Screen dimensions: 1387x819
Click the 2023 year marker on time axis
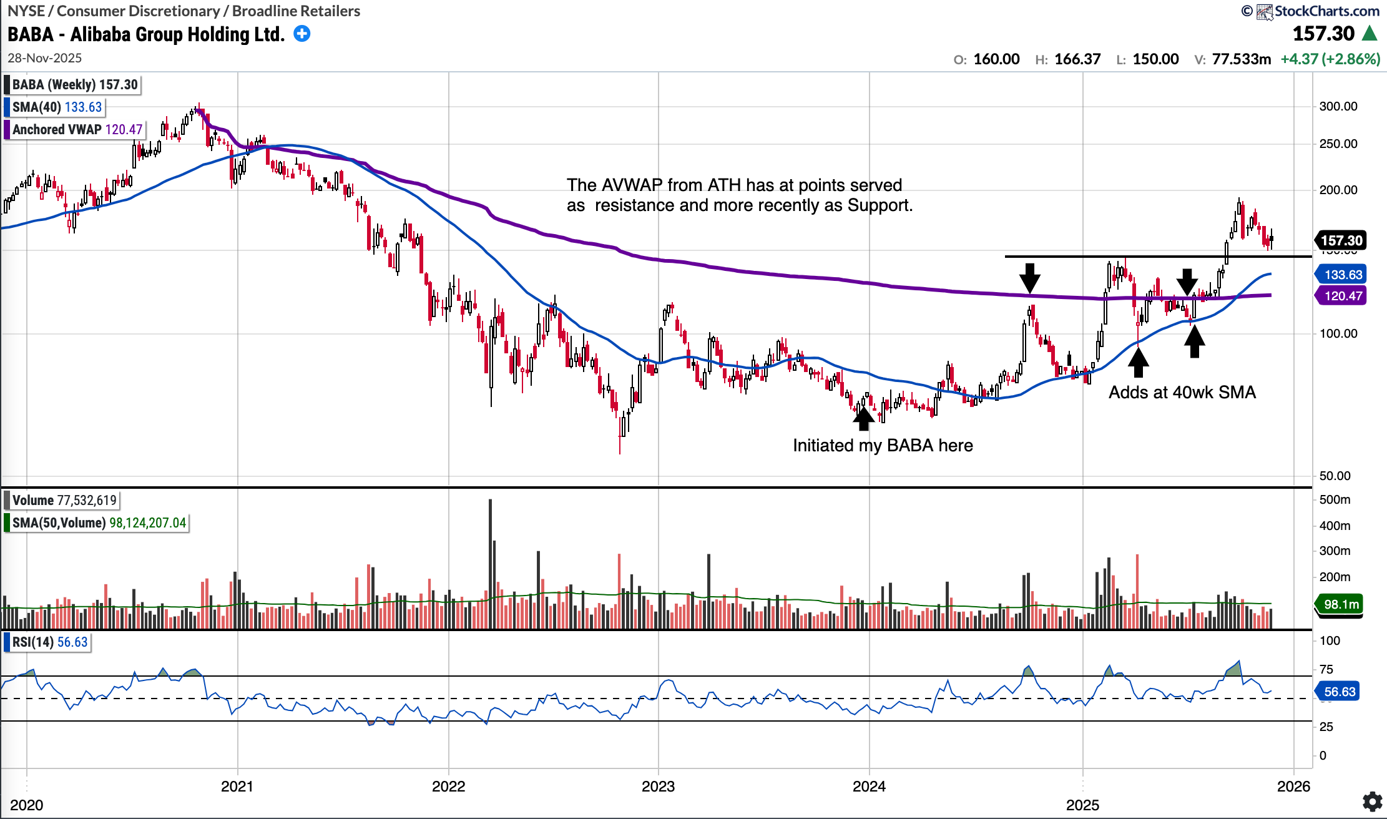658,786
